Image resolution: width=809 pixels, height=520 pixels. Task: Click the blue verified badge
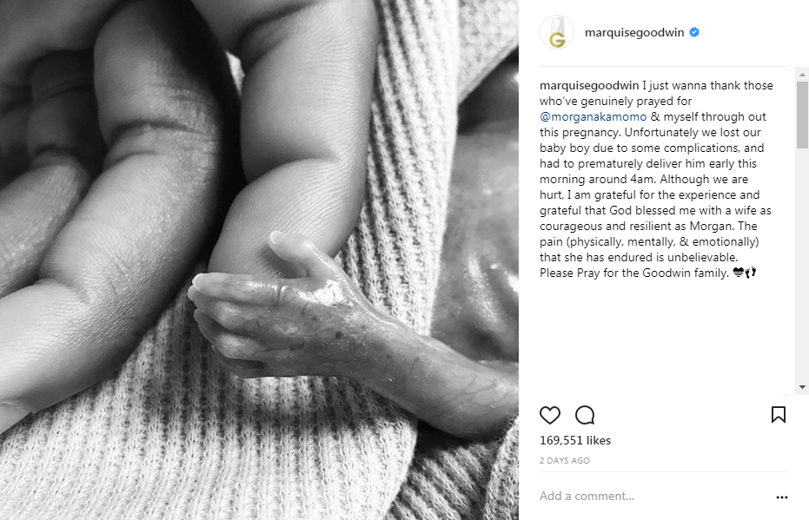694,32
